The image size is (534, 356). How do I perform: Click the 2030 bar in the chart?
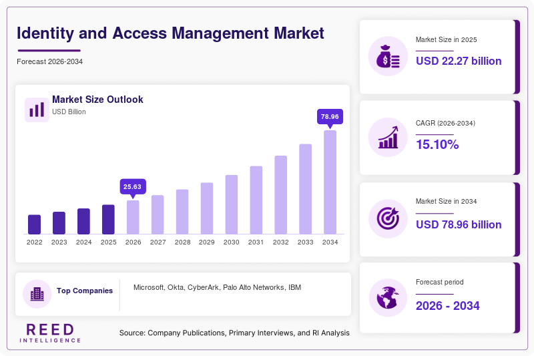[232, 205]
